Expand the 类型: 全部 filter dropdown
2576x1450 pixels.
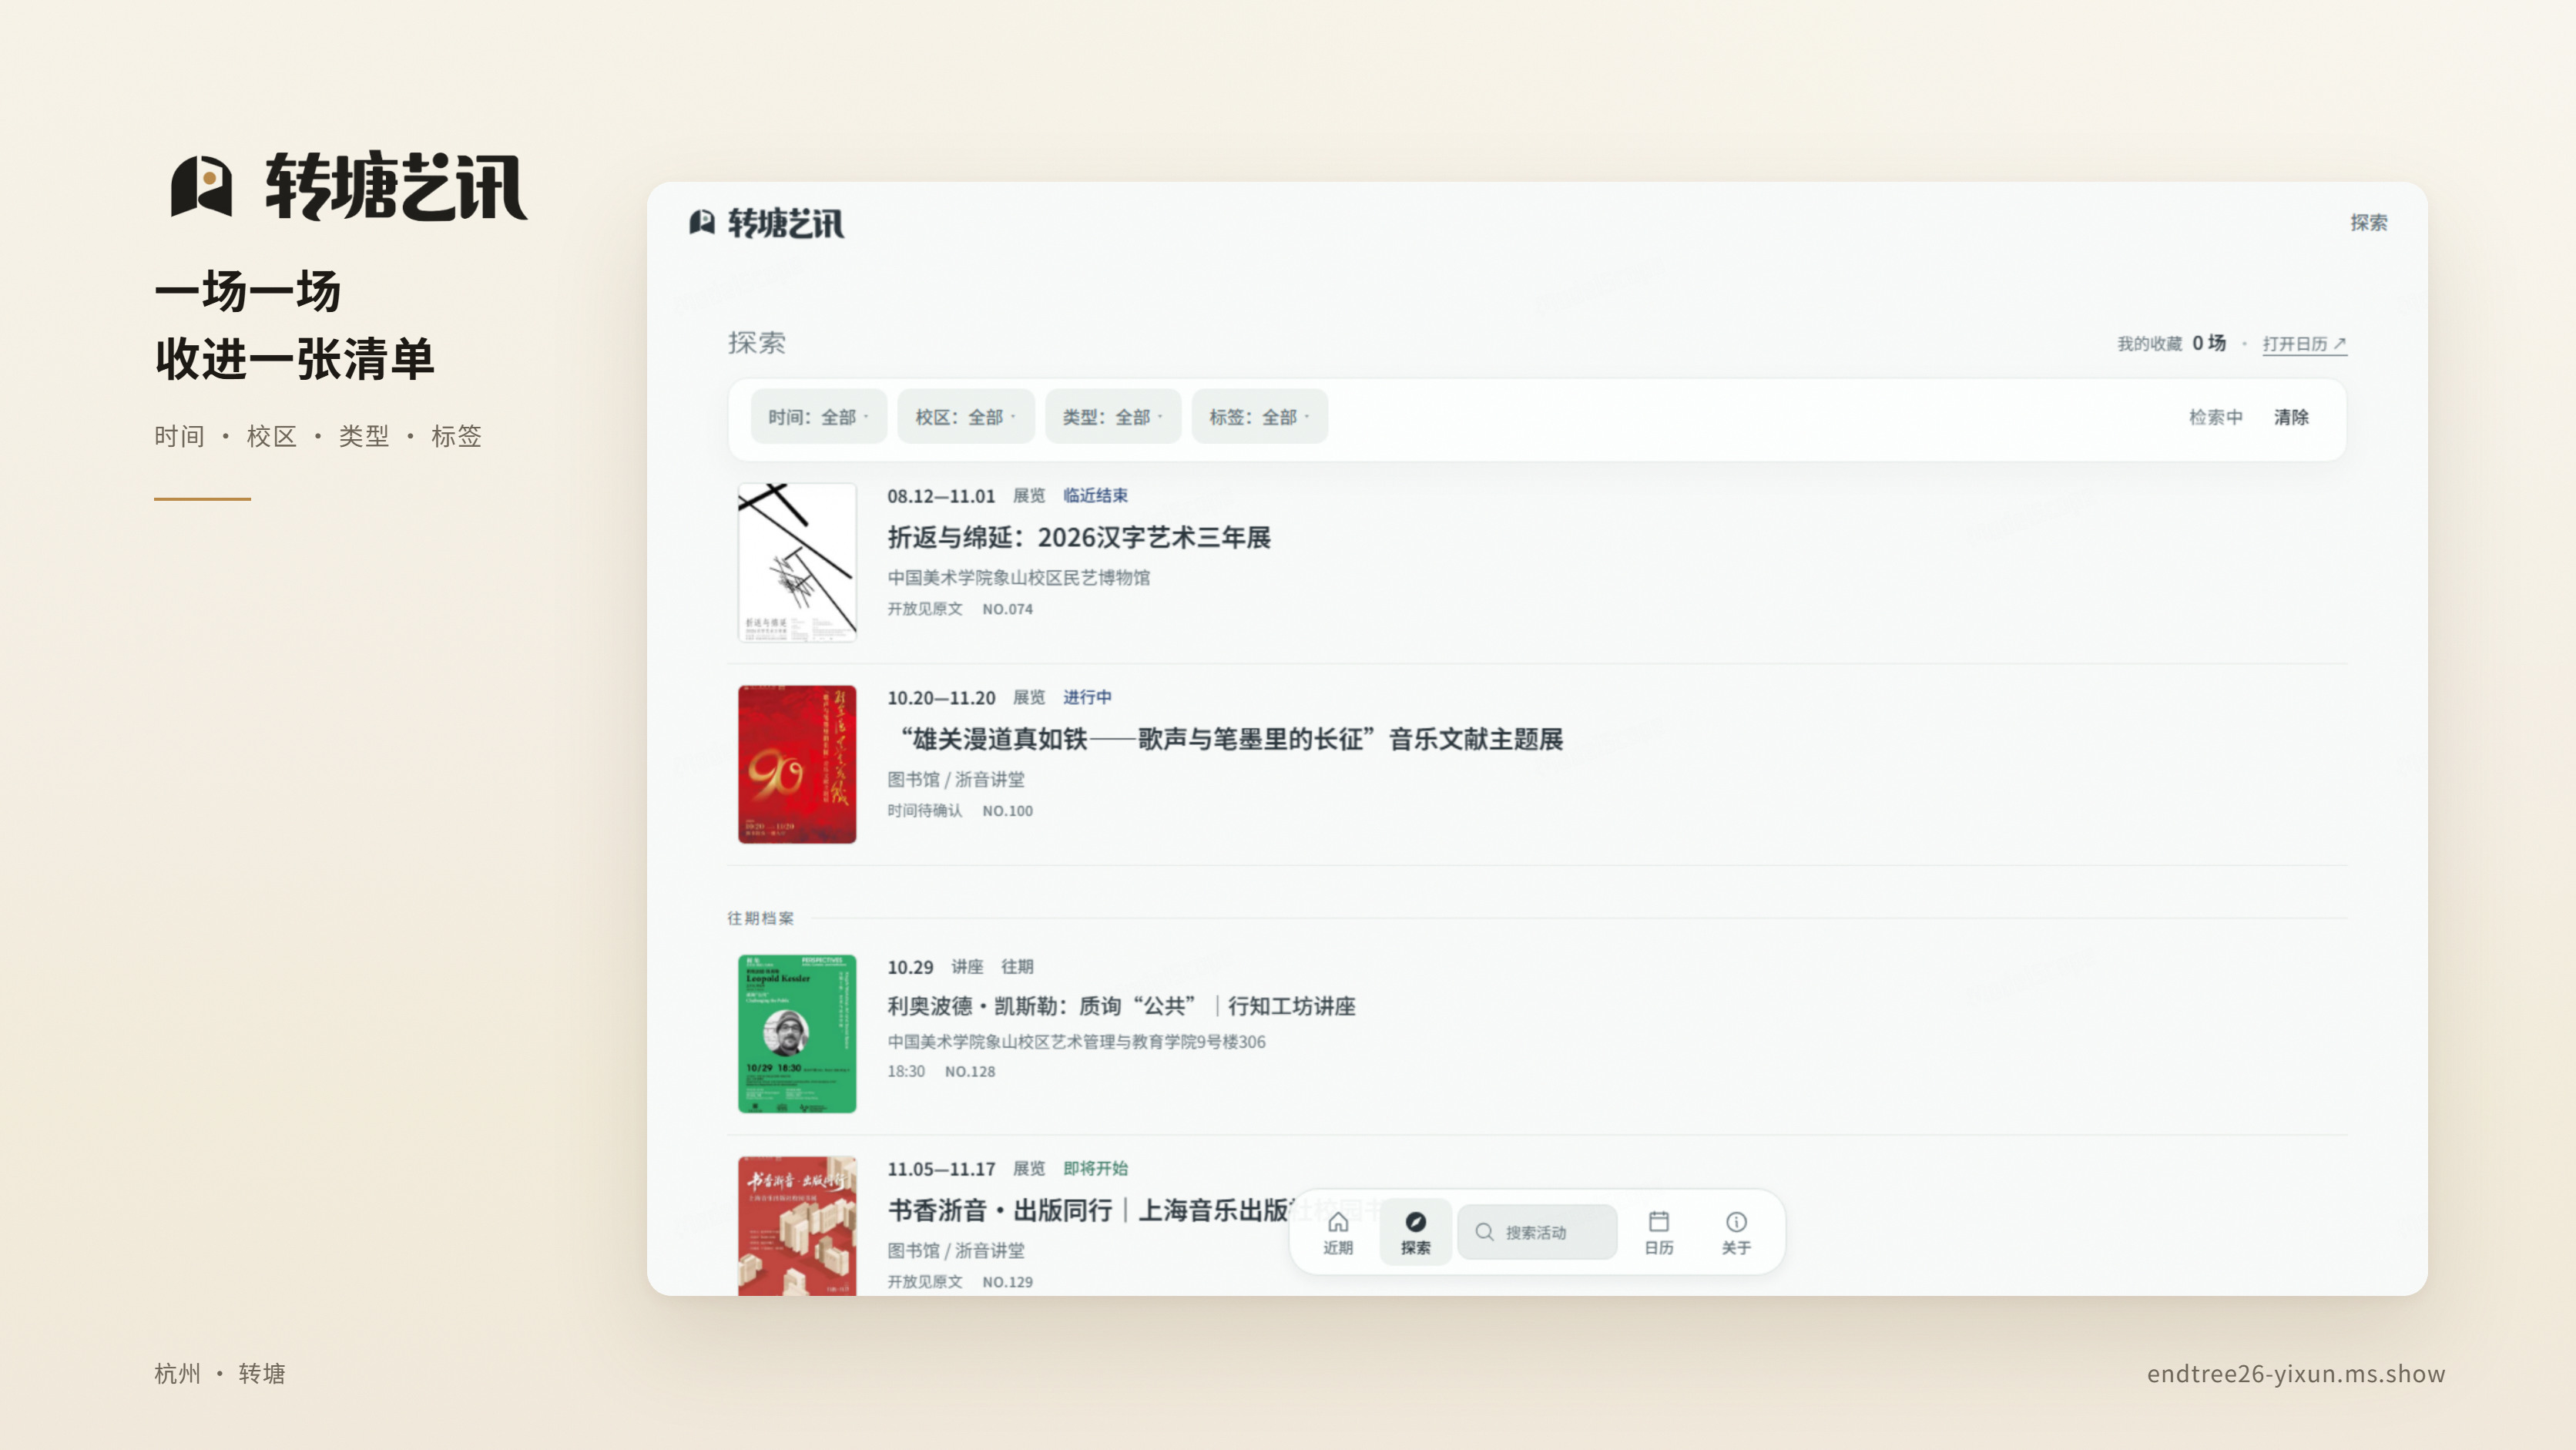(1112, 417)
